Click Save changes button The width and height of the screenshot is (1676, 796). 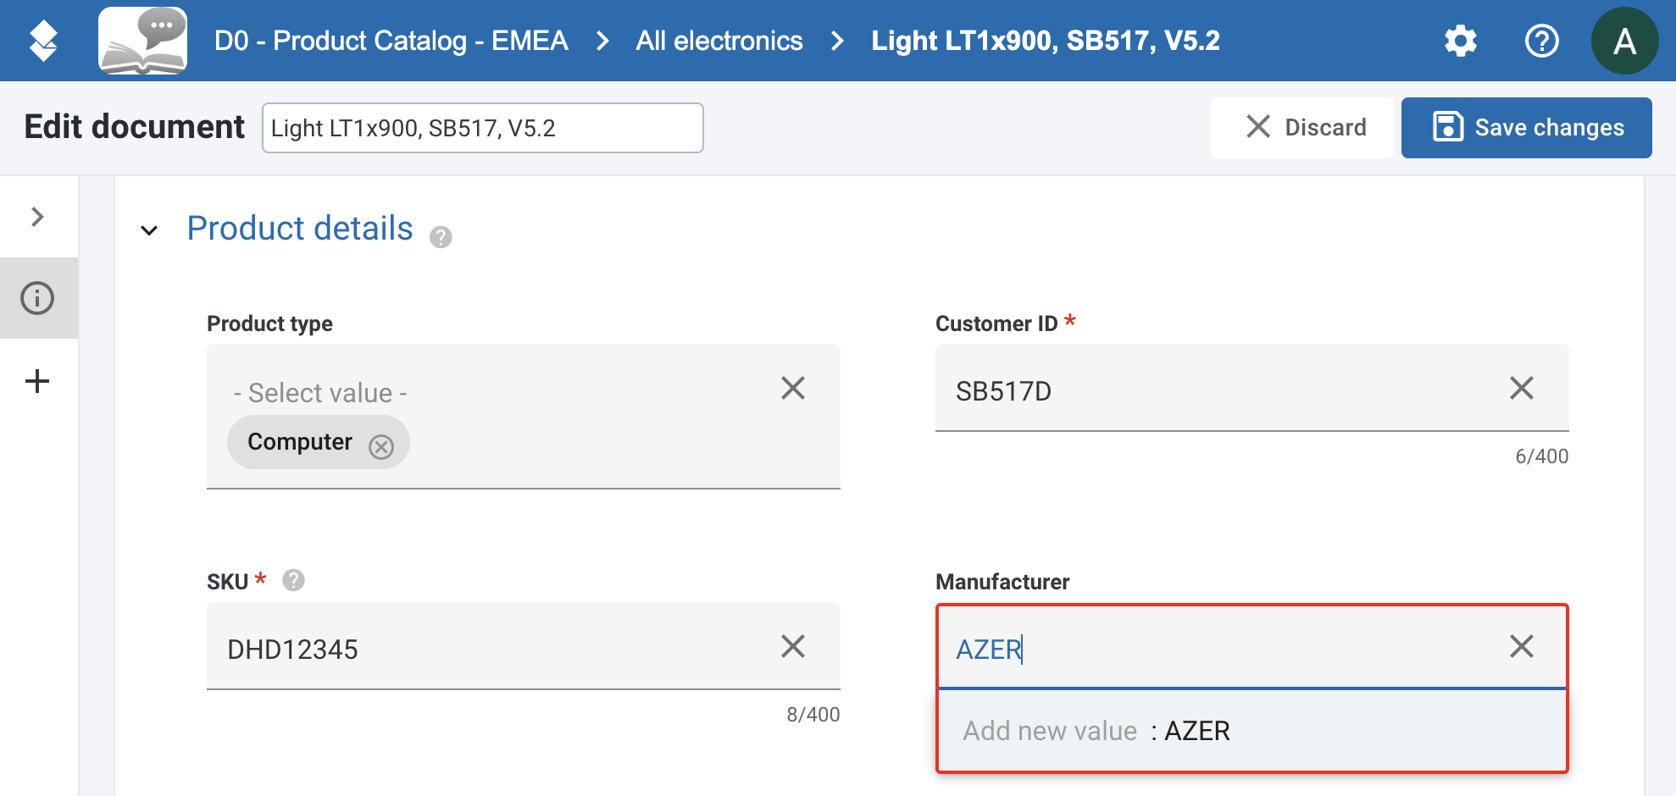point(1527,128)
